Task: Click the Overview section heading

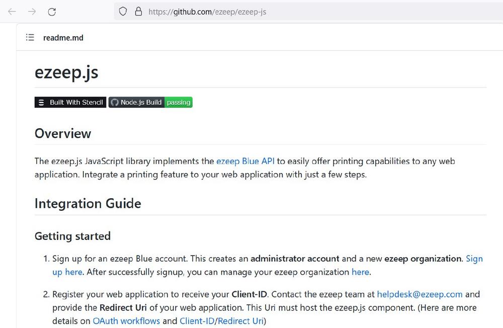Action: [63, 134]
